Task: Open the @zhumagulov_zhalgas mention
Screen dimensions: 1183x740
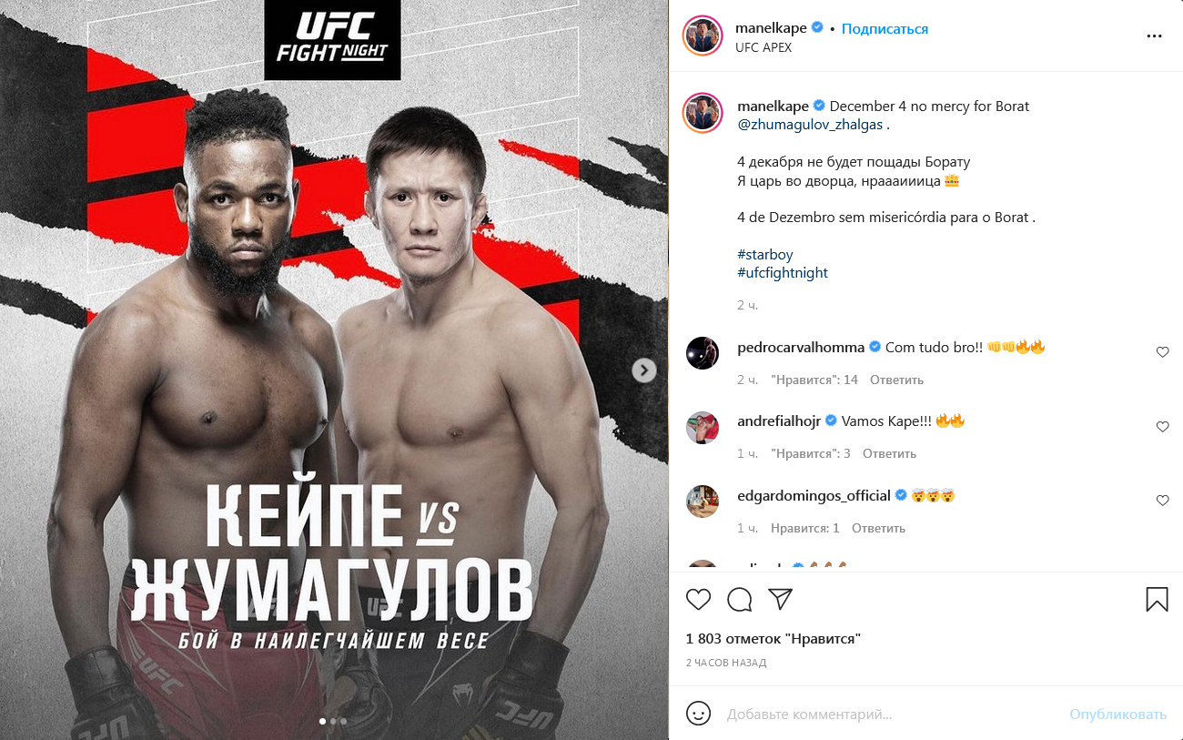Action: (x=810, y=125)
